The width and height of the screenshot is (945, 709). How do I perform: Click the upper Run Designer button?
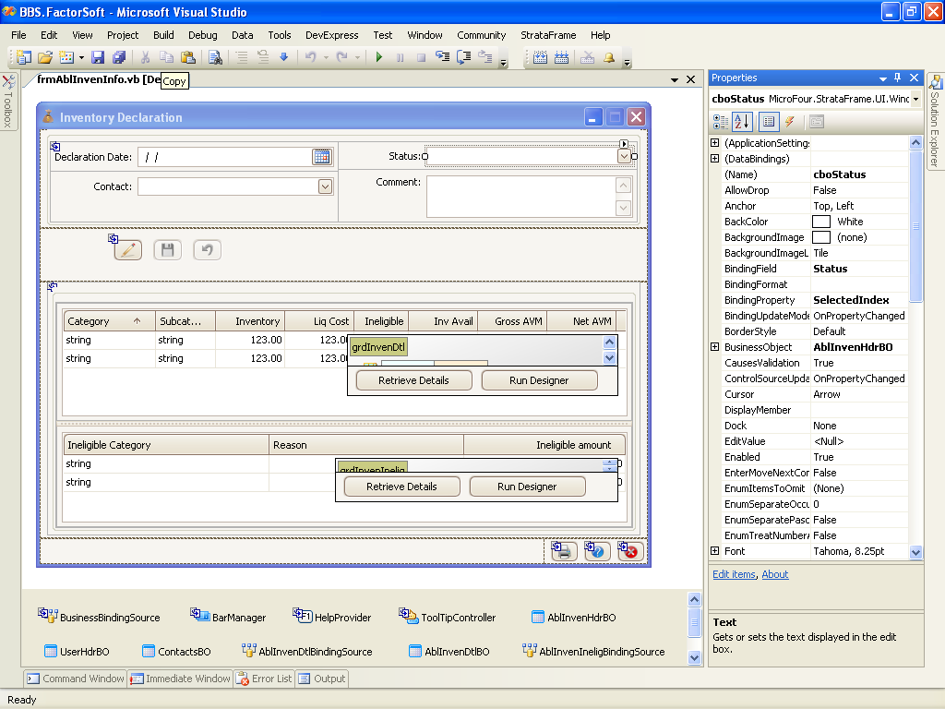coord(539,380)
